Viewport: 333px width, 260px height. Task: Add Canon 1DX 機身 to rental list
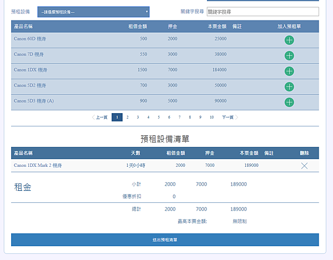click(289, 72)
